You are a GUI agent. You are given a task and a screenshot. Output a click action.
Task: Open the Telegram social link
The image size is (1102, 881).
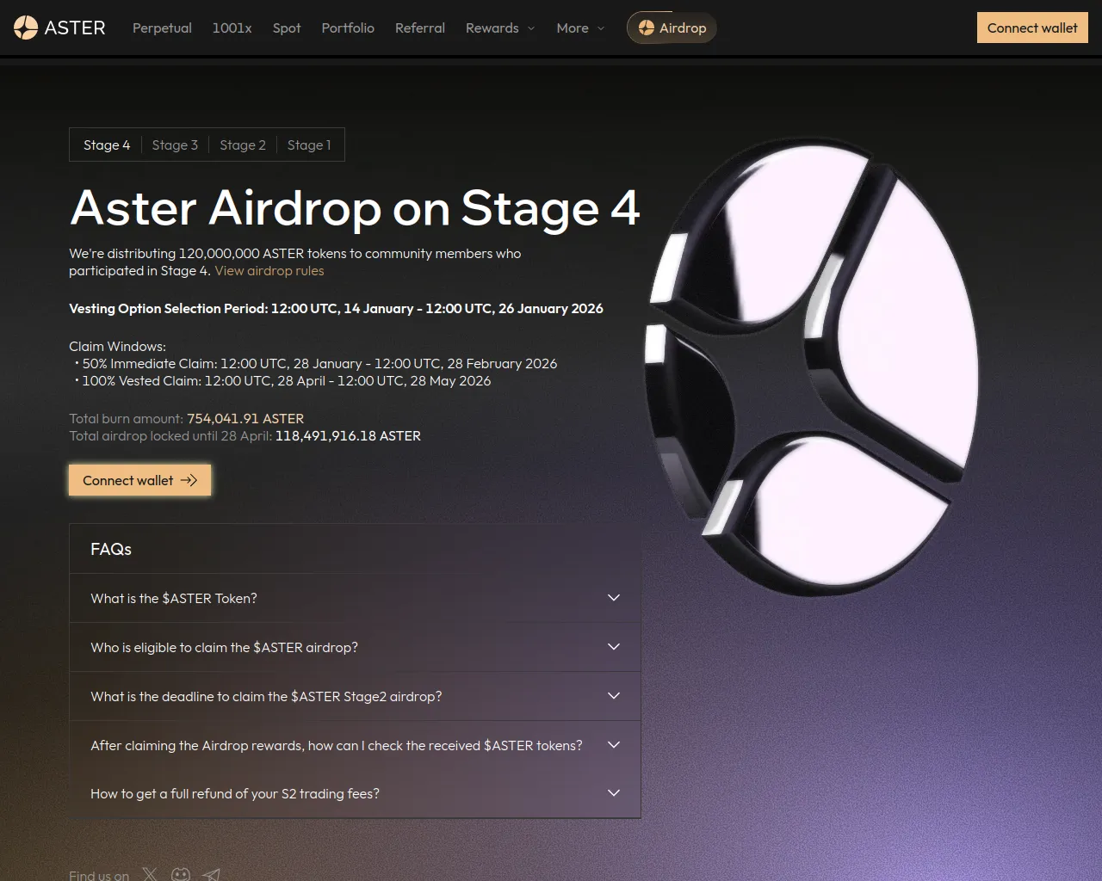click(x=212, y=874)
